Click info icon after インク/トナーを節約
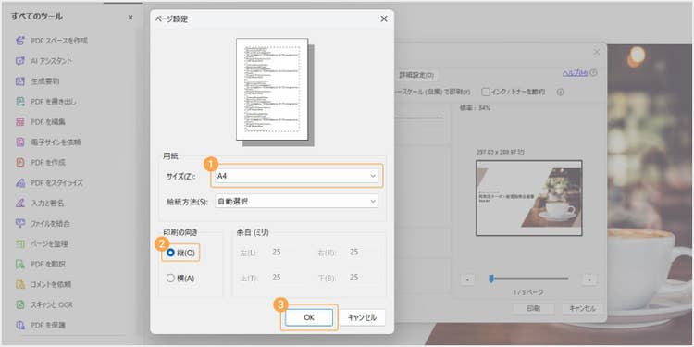The width and height of the screenshot is (694, 347). [x=560, y=92]
